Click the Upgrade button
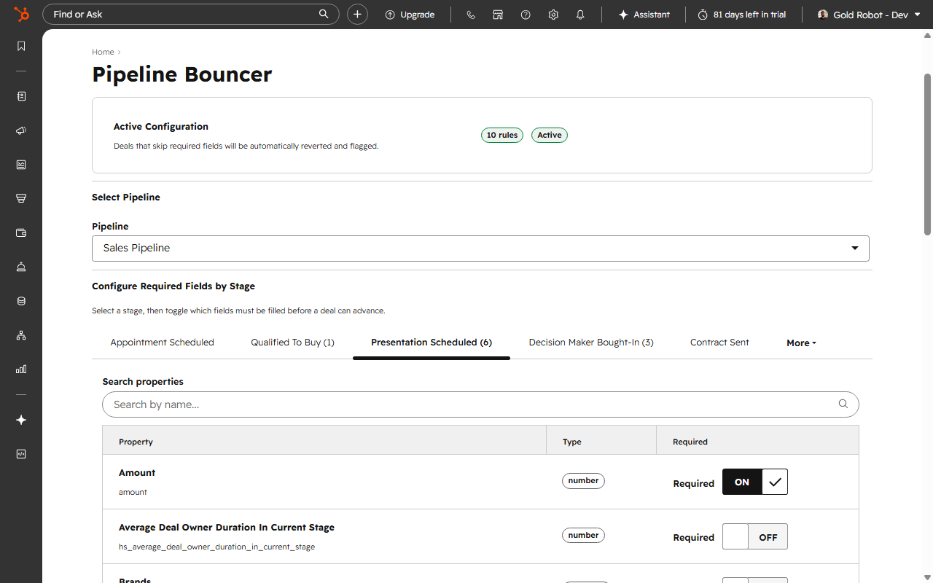This screenshot has height=583, width=933. point(410,15)
